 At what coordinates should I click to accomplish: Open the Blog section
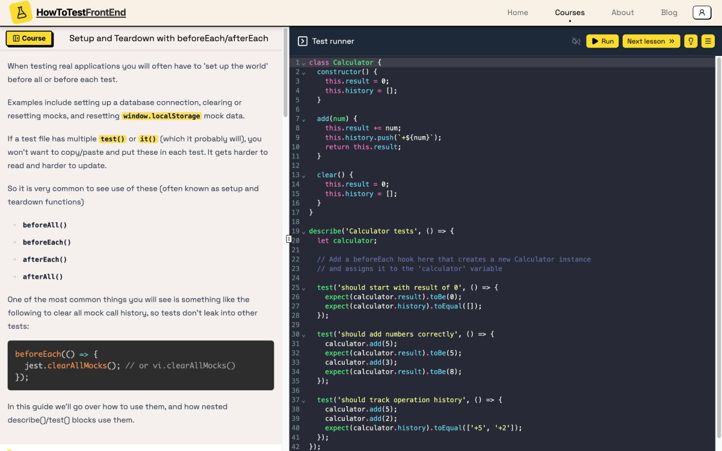click(x=669, y=12)
